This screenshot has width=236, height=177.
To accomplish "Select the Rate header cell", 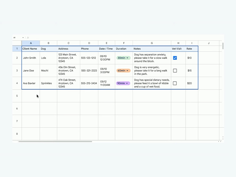I will click(x=192, y=49).
